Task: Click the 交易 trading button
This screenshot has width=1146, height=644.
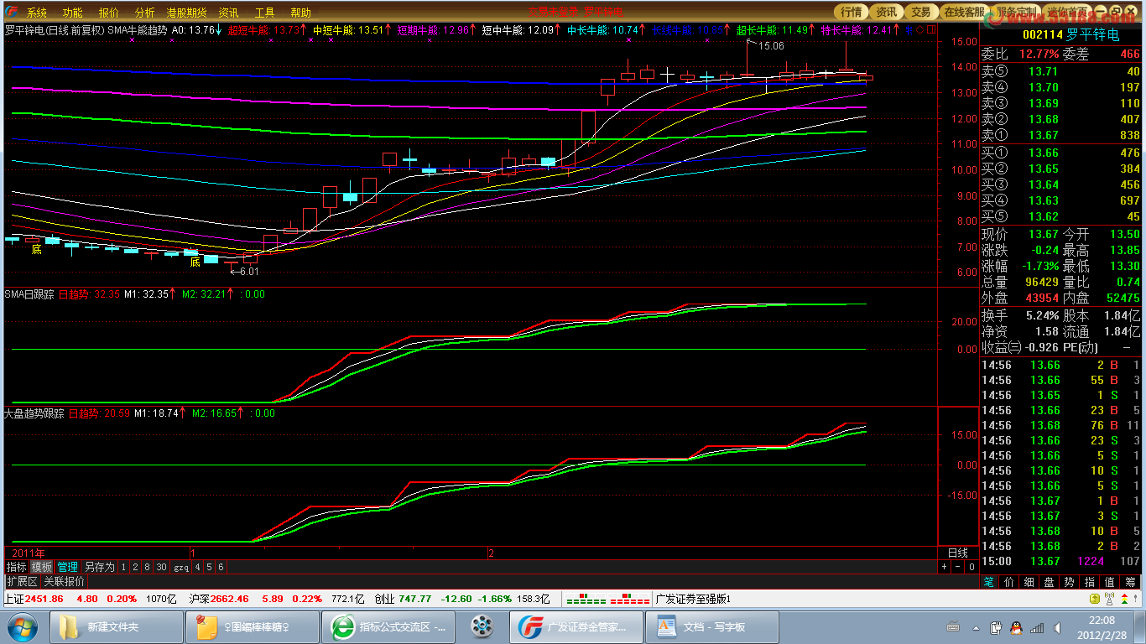Action: 921,12
